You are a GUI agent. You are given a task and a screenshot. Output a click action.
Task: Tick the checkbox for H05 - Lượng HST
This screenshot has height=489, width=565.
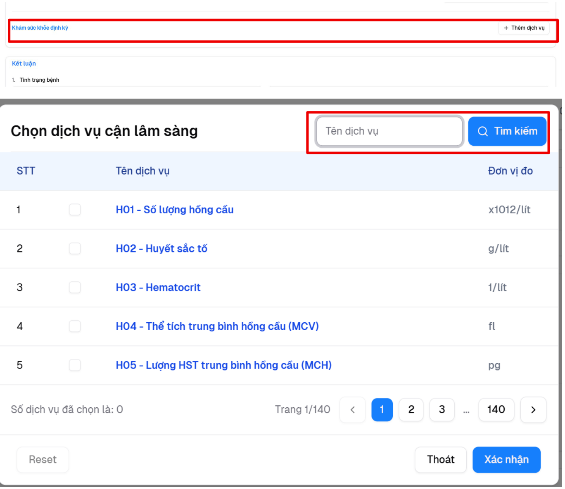click(x=75, y=365)
